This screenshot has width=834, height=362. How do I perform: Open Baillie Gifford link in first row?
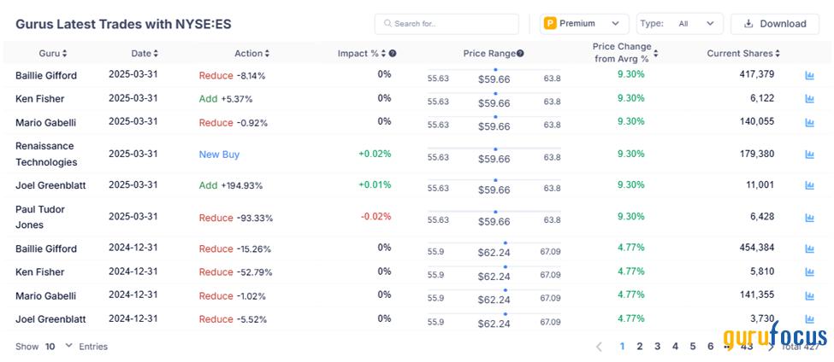[x=46, y=75]
